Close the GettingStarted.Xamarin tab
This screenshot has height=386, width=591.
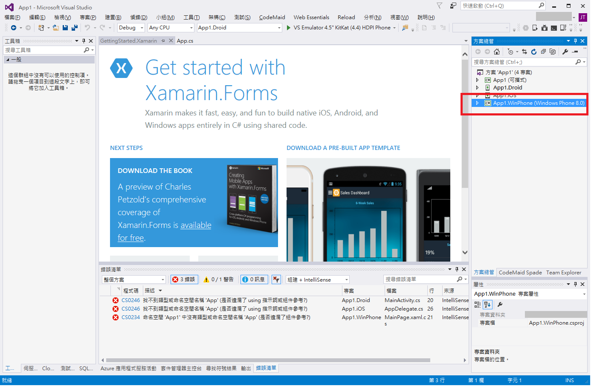click(171, 41)
